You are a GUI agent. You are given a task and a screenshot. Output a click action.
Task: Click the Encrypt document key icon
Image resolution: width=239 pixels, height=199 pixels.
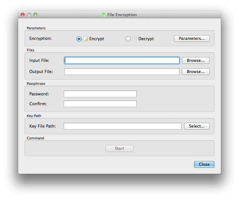(85, 39)
